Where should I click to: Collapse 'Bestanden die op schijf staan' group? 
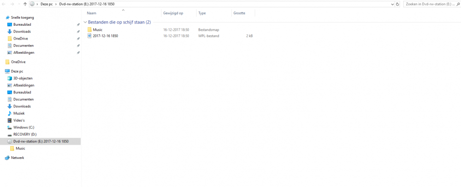pyautogui.click(x=85, y=22)
